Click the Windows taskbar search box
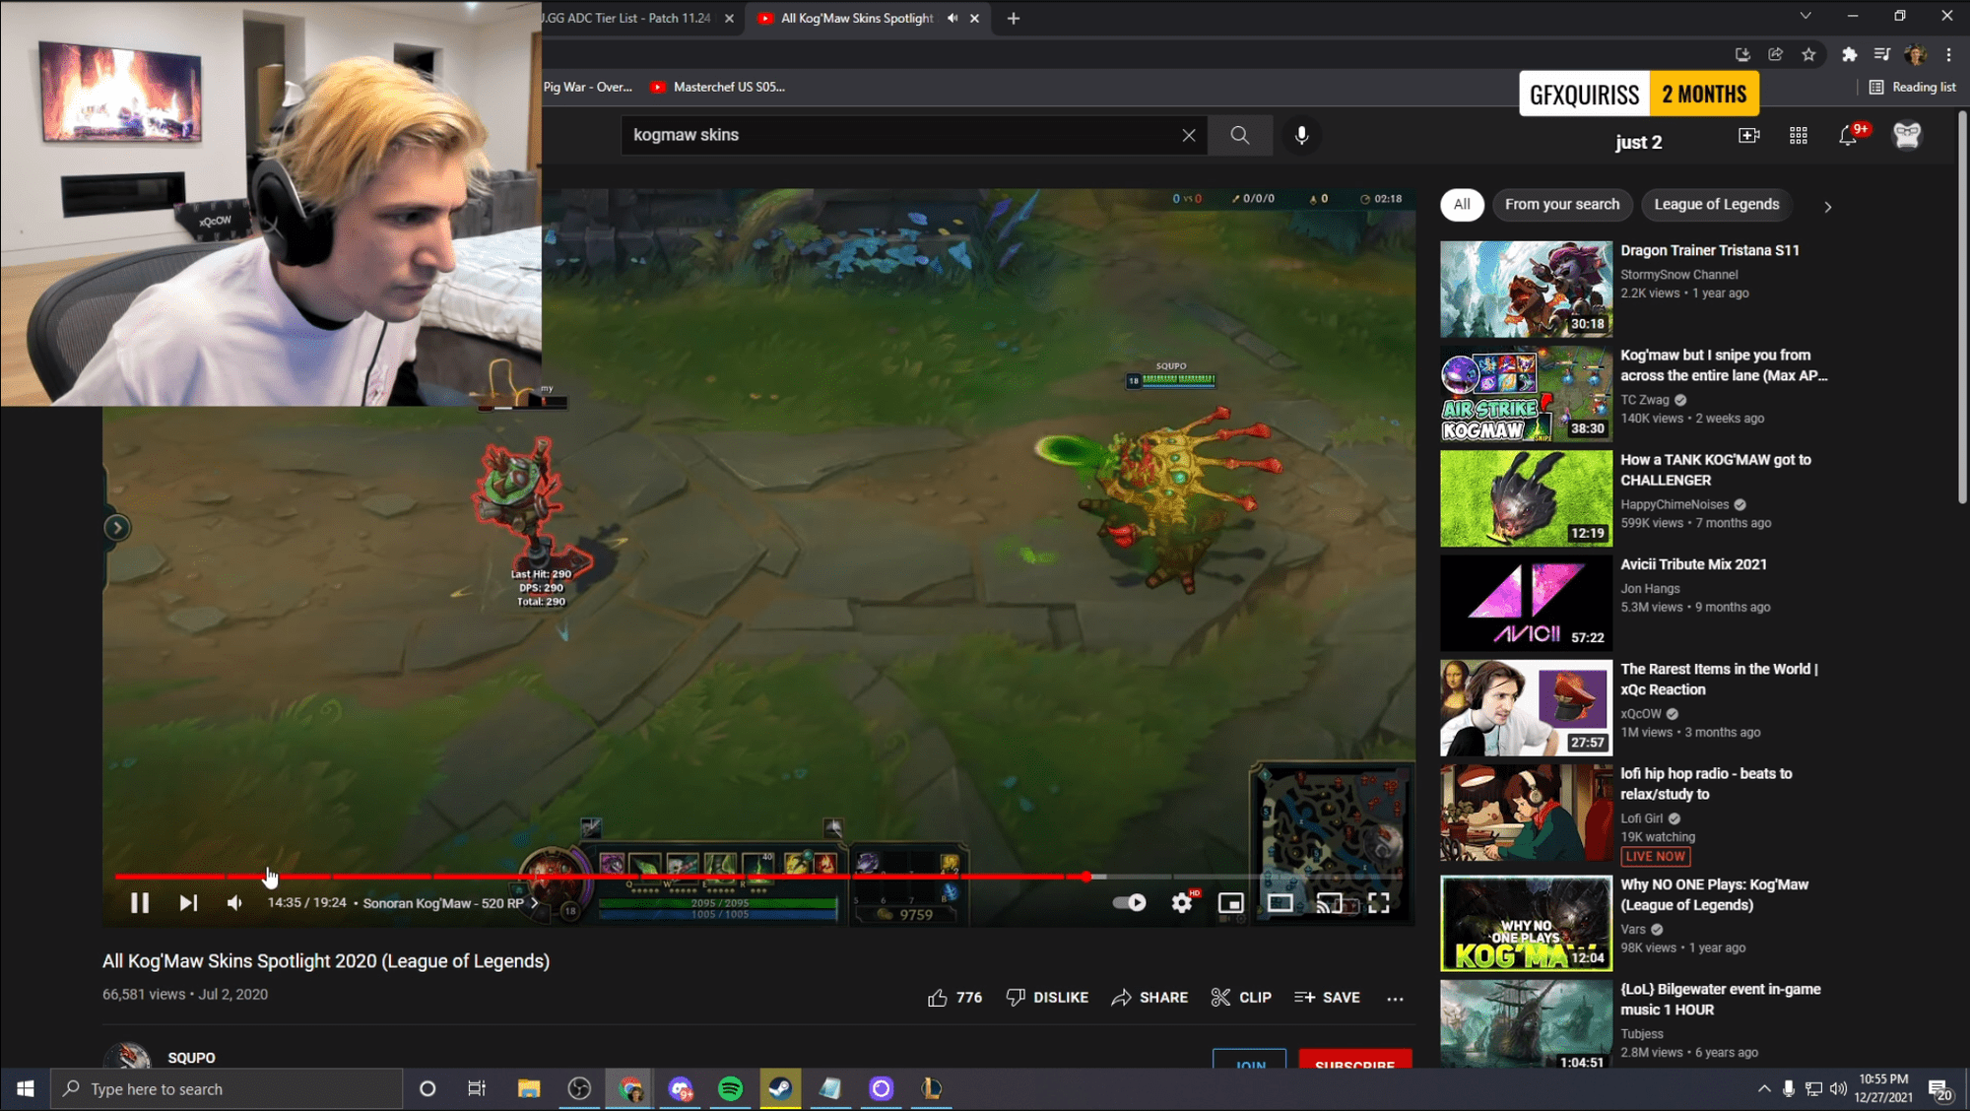This screenshot has width=1970, height=1111. click(x=227, y=1088)
